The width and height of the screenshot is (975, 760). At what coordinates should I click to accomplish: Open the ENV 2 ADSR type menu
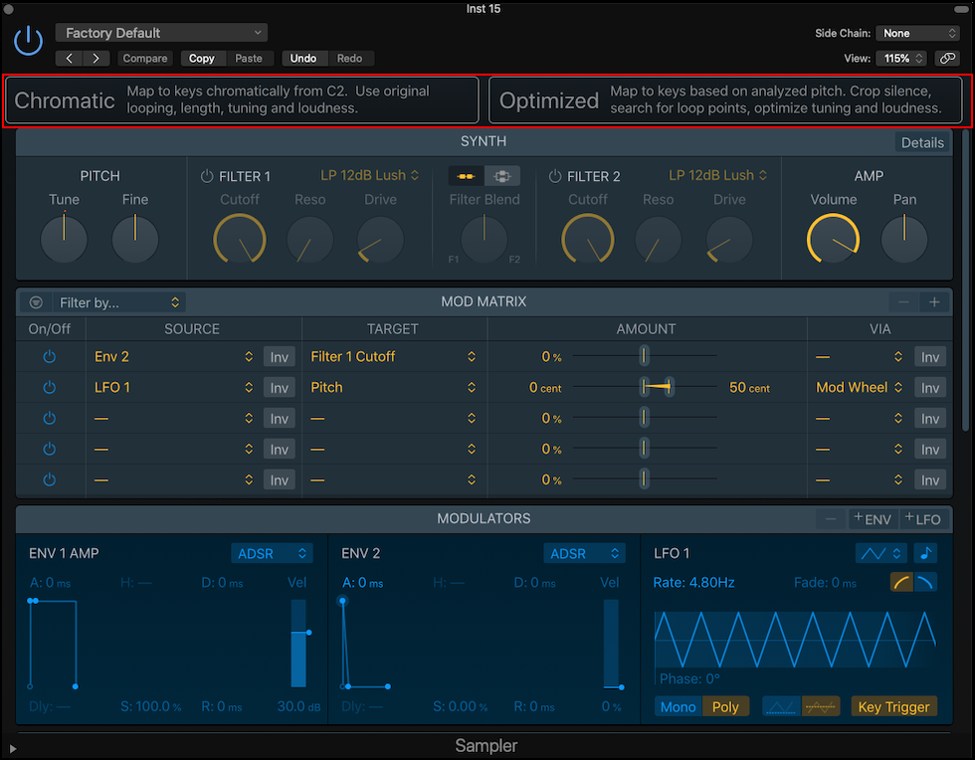tap(585, 553)
